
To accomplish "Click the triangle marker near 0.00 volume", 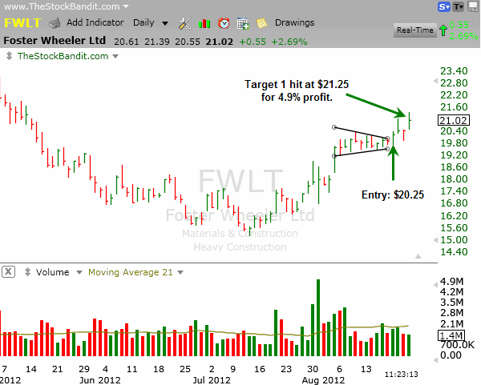I will tap(435, 360).
